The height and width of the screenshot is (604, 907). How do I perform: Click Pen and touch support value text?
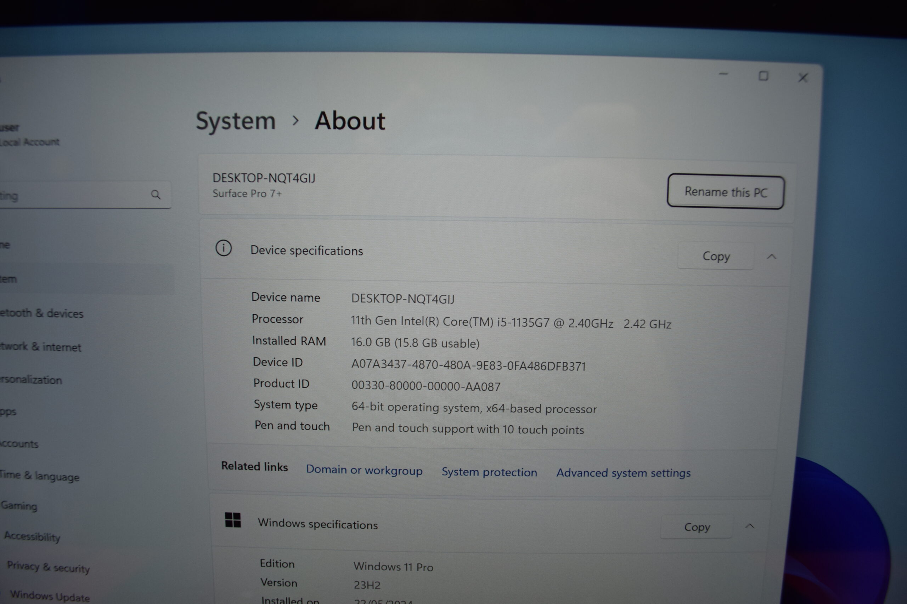point(468,429)
